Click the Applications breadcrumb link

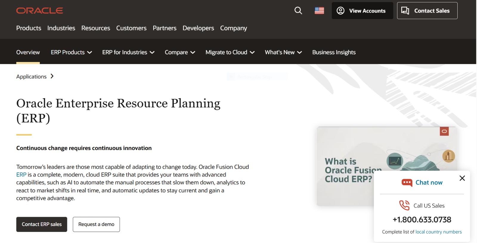[31, 77]
